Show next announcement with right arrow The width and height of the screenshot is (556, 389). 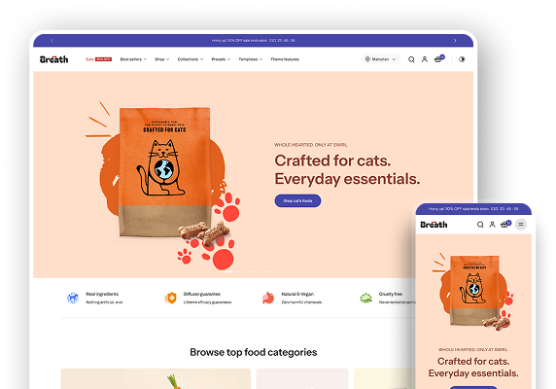pos(455,41)
